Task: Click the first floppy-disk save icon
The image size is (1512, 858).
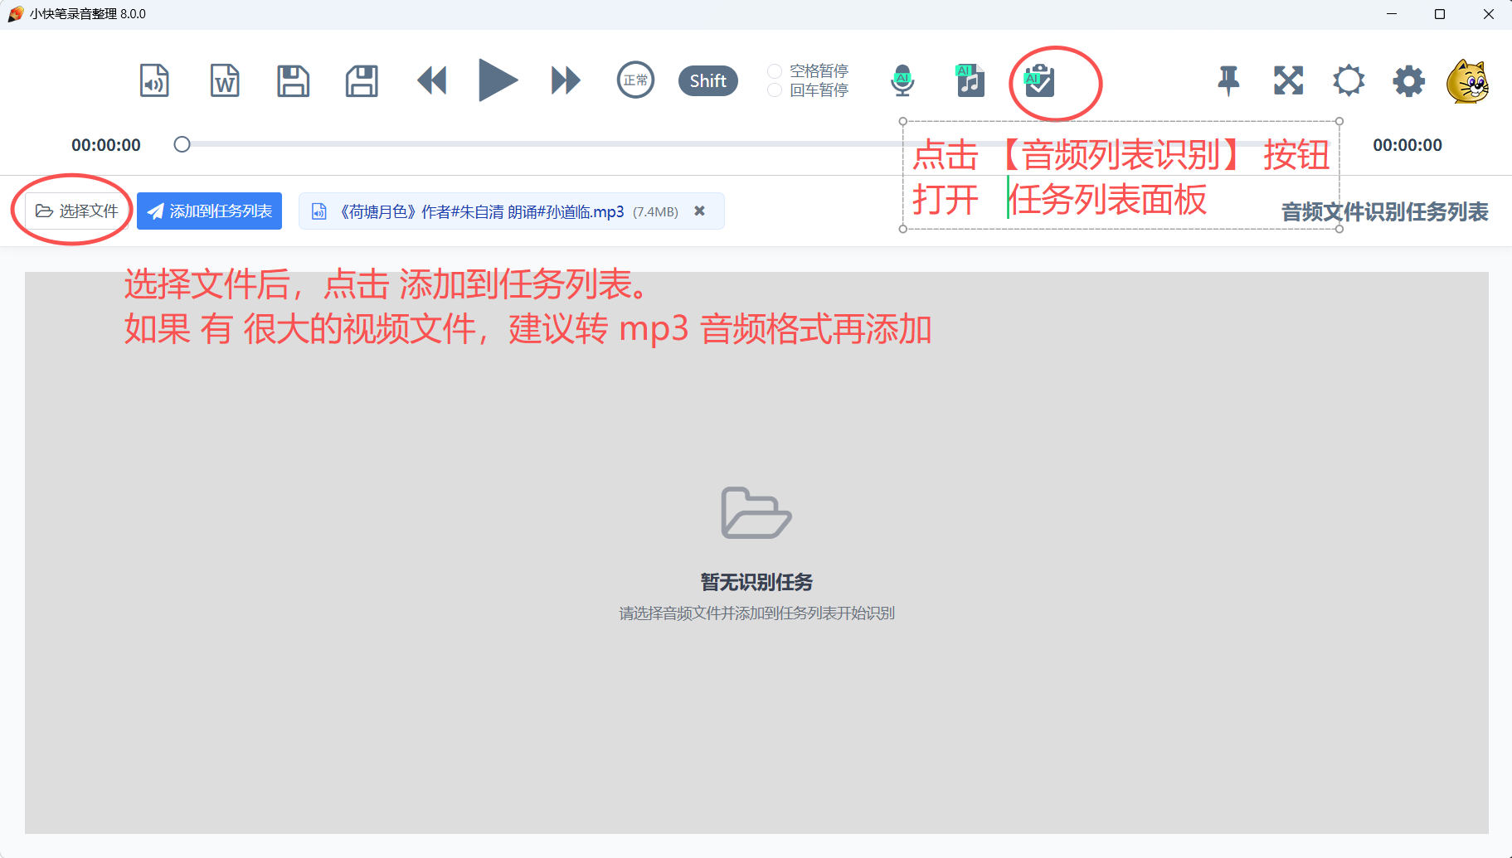Action: (293, 81)
